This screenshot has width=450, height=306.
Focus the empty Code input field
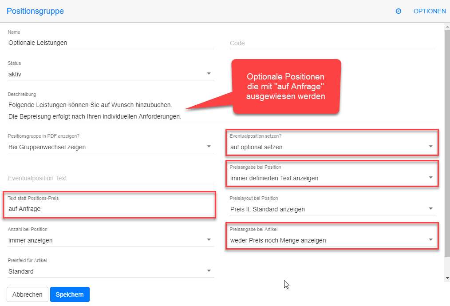[333, 43]
